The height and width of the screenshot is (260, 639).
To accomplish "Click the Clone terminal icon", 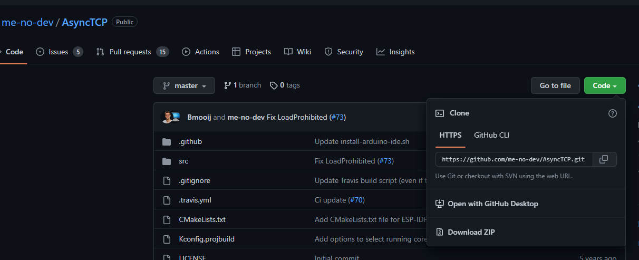I will [439, 113].
